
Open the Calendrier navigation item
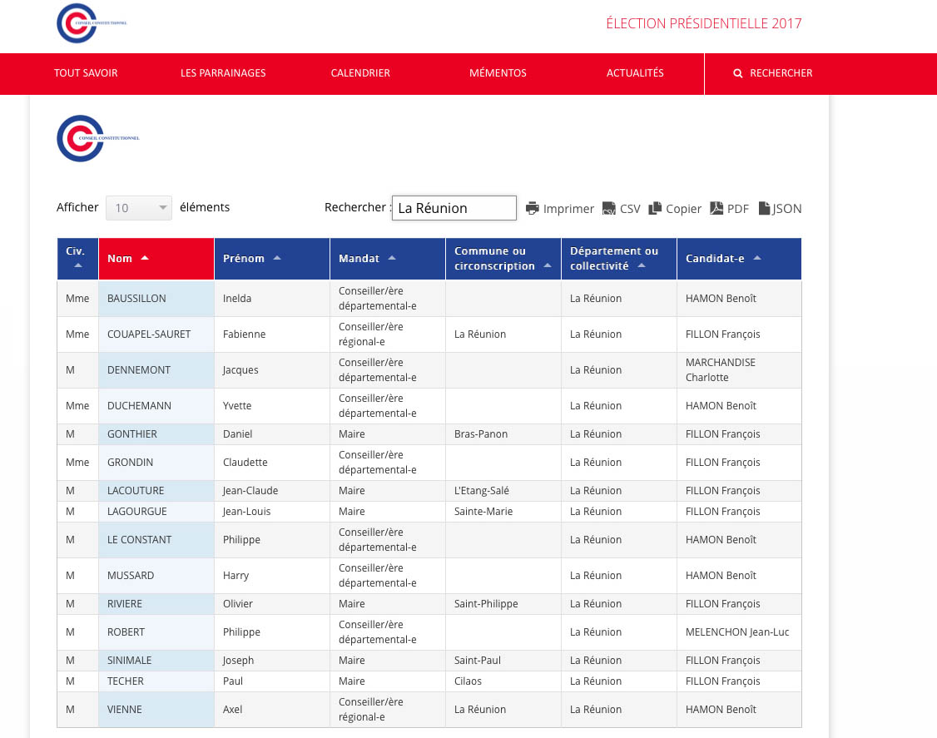coord(360,73)
